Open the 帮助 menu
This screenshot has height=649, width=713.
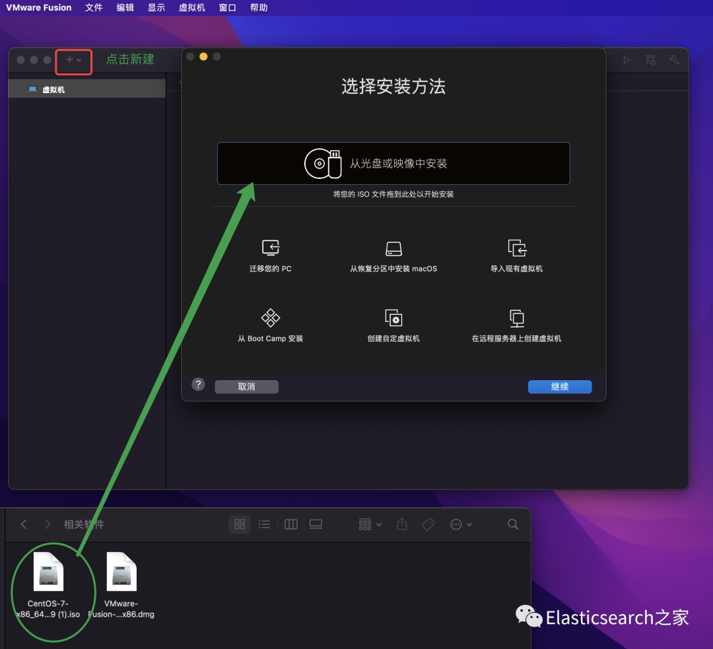click(259, 8)
